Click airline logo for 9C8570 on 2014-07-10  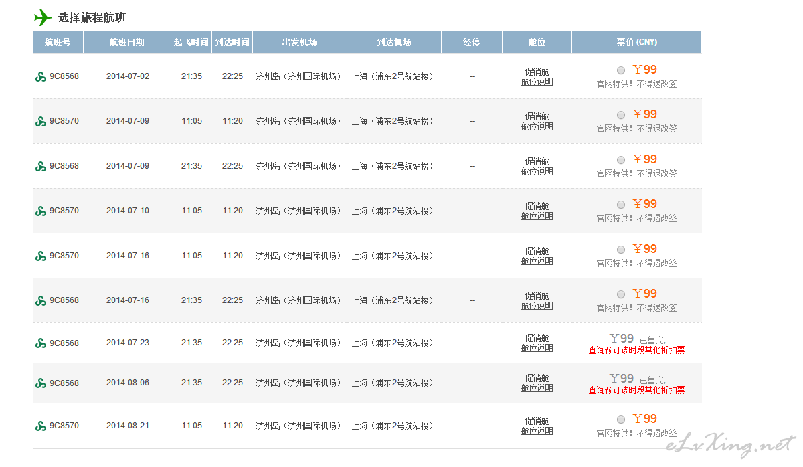coord(41,211)
